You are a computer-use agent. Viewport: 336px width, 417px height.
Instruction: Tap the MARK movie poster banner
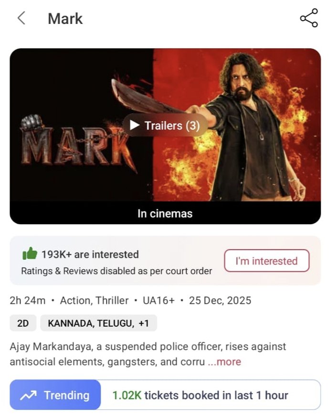click(x=165, y=125)
